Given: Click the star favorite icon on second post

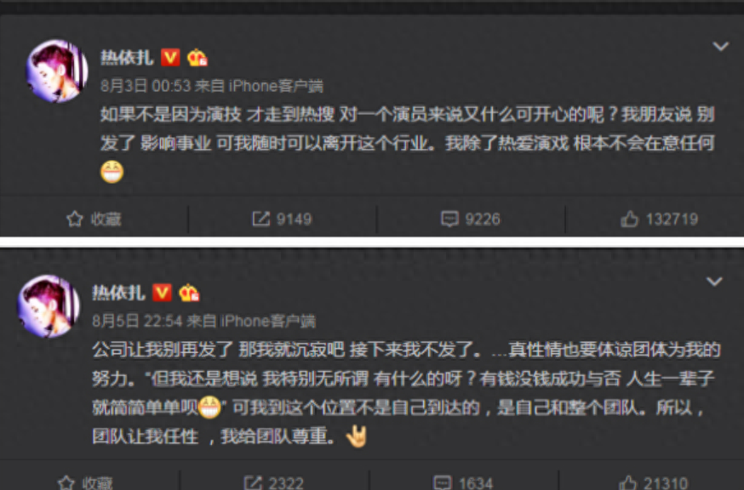Looking at the screenshot, I should pyautogui.click(x=66, y=483).
